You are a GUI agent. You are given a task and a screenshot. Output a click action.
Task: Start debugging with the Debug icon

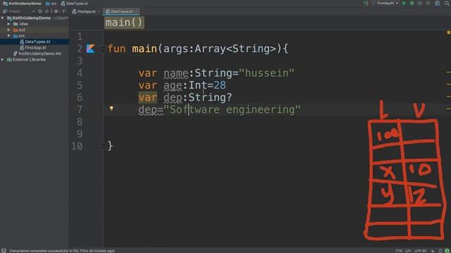pyautogui.click(x=412, y=4)
